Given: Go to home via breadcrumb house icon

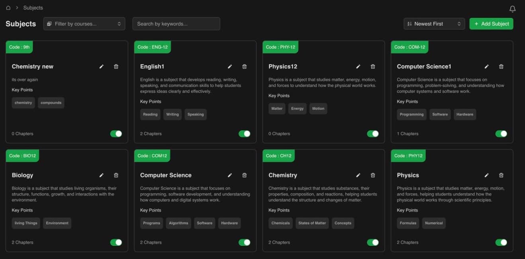Looking at the screenshot, I should tap(8, 8).
